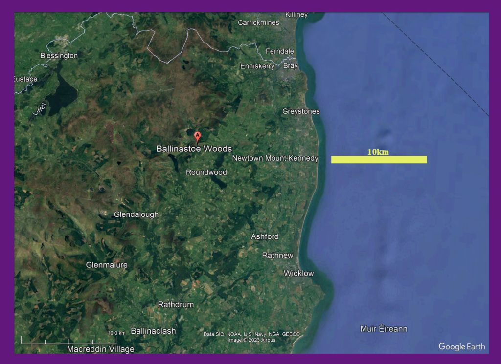Select the Glendalough place label
The image size is (501, 364).
coord(136,214)
